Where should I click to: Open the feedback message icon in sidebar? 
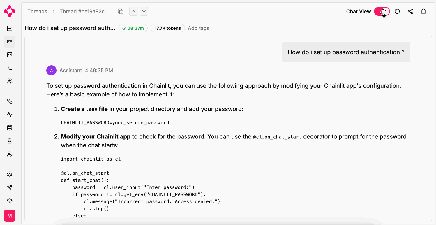click(x=10, y=55)
